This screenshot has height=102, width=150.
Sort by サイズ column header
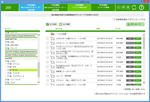tap(118, 29)
